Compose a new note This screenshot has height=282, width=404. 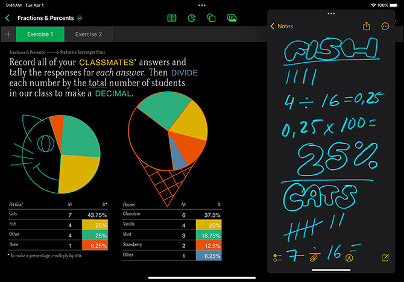point(385,257)
